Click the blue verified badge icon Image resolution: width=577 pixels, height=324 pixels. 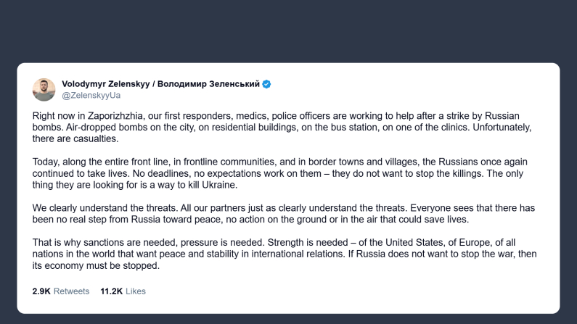[266, 84]
